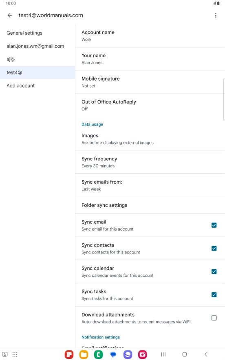This screenshot has width=225, height=361.
Task: Change the Sync emails from period
Action: click(x=150, y=185)
